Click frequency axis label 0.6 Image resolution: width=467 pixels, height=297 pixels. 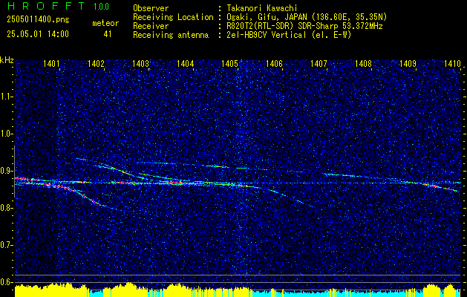[7, 282]
